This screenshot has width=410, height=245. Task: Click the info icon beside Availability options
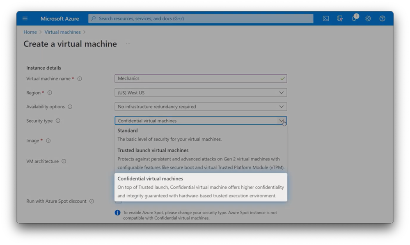70,107
